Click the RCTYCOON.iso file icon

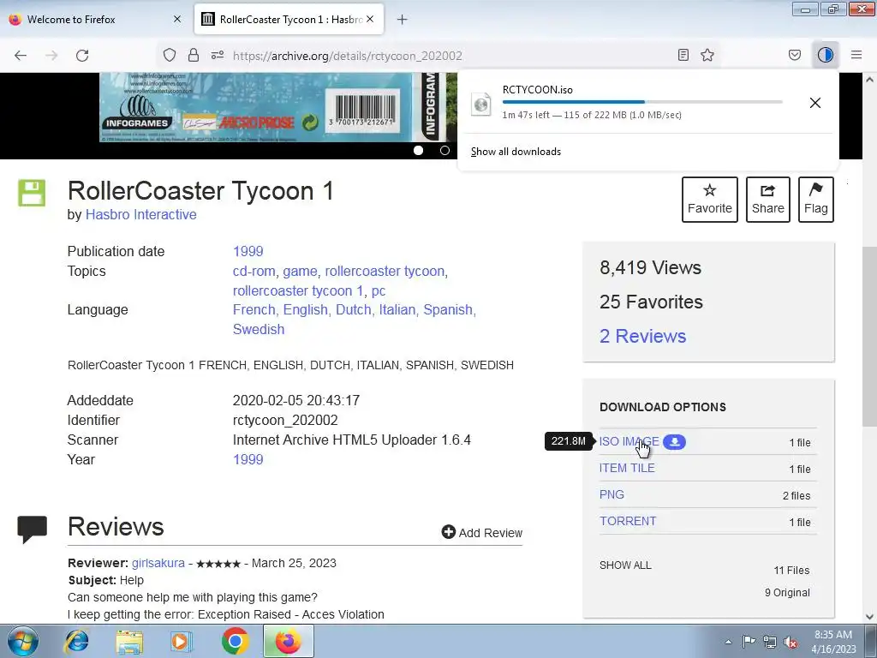481,104
